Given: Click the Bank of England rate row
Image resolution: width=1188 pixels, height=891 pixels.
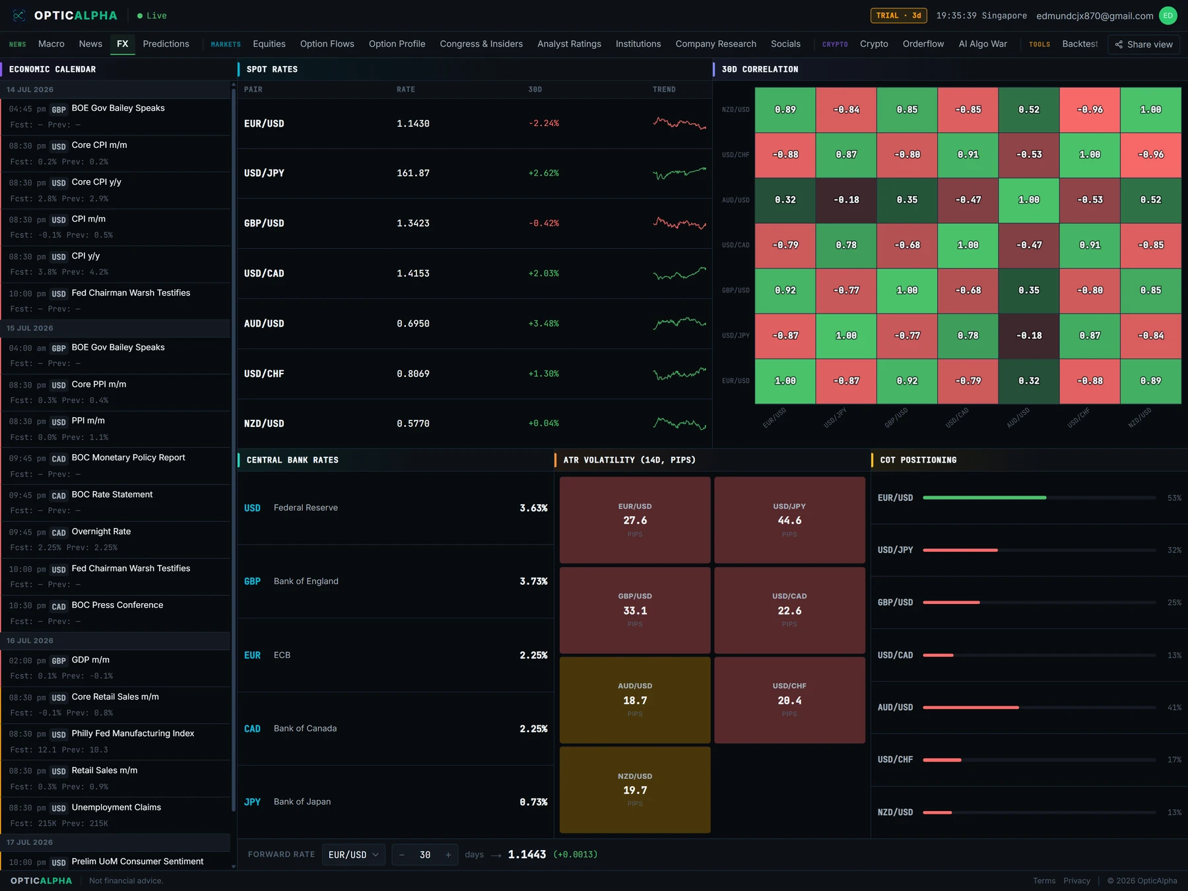Looking at the screenshot, I should pyautogui.click(x=395, y=581).
